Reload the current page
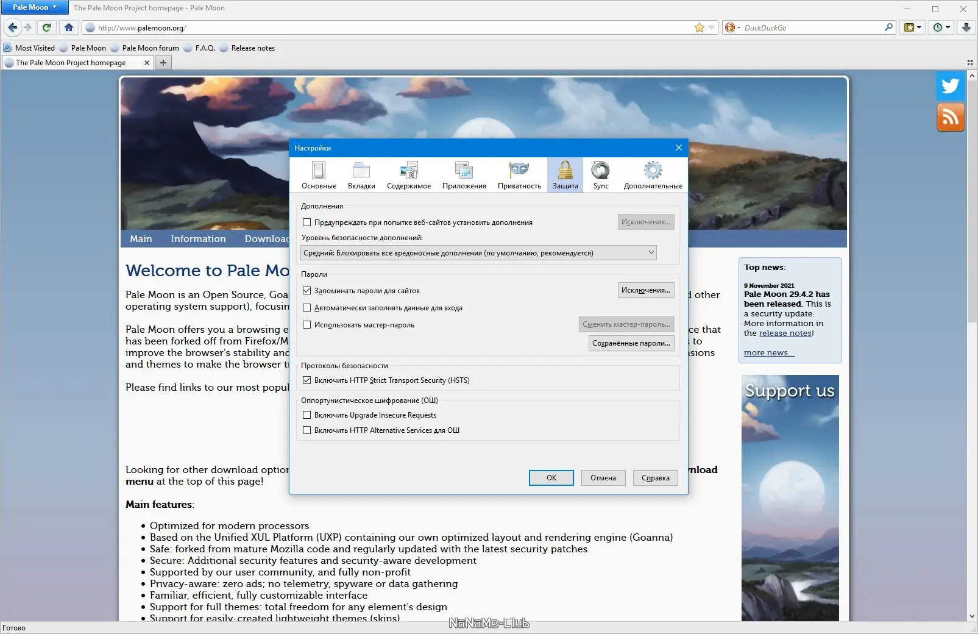The image size is (978, 634). (x=46, y=27)
